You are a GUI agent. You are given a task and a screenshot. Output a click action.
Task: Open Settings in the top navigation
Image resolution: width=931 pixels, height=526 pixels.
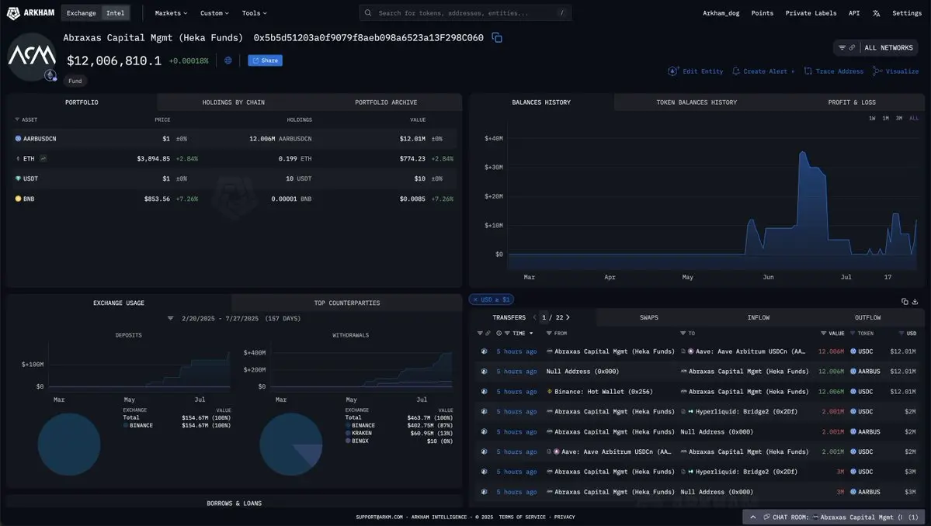[907, 13]
